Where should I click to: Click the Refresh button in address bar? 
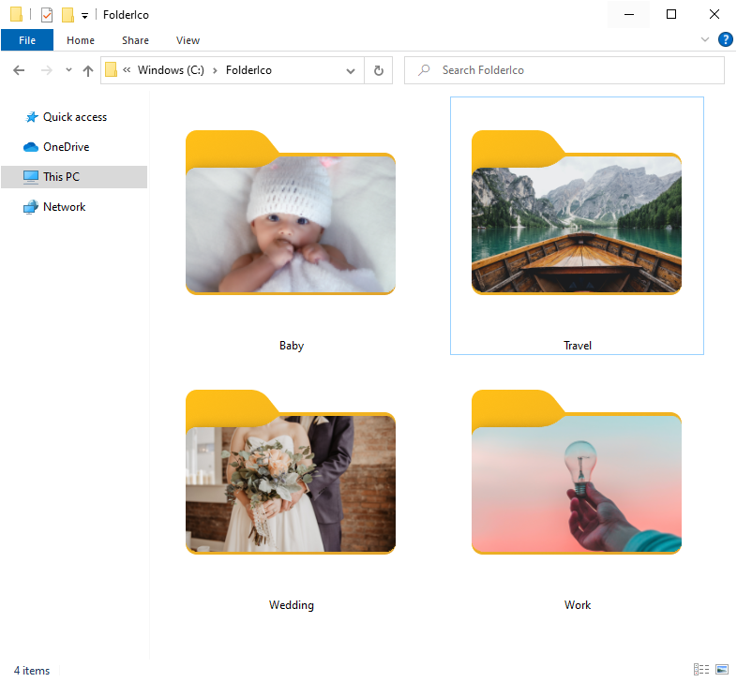[x=379, y=70]
